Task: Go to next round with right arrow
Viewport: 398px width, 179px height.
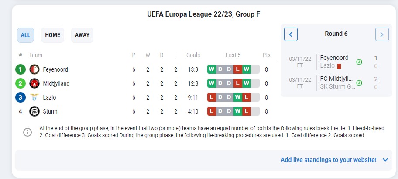Action: pos(382,34)
